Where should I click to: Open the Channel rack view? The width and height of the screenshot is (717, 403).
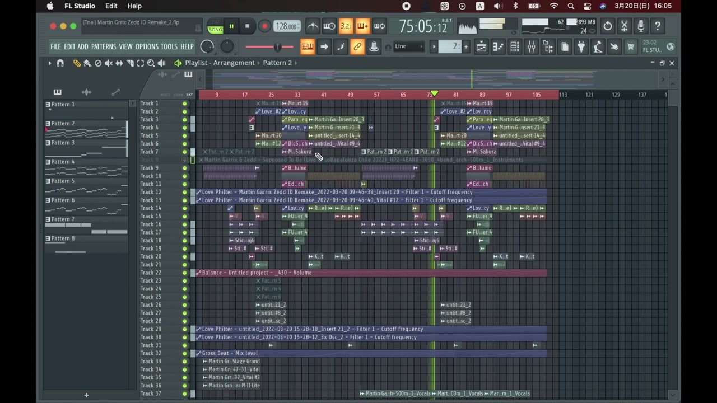click(515, 47)
